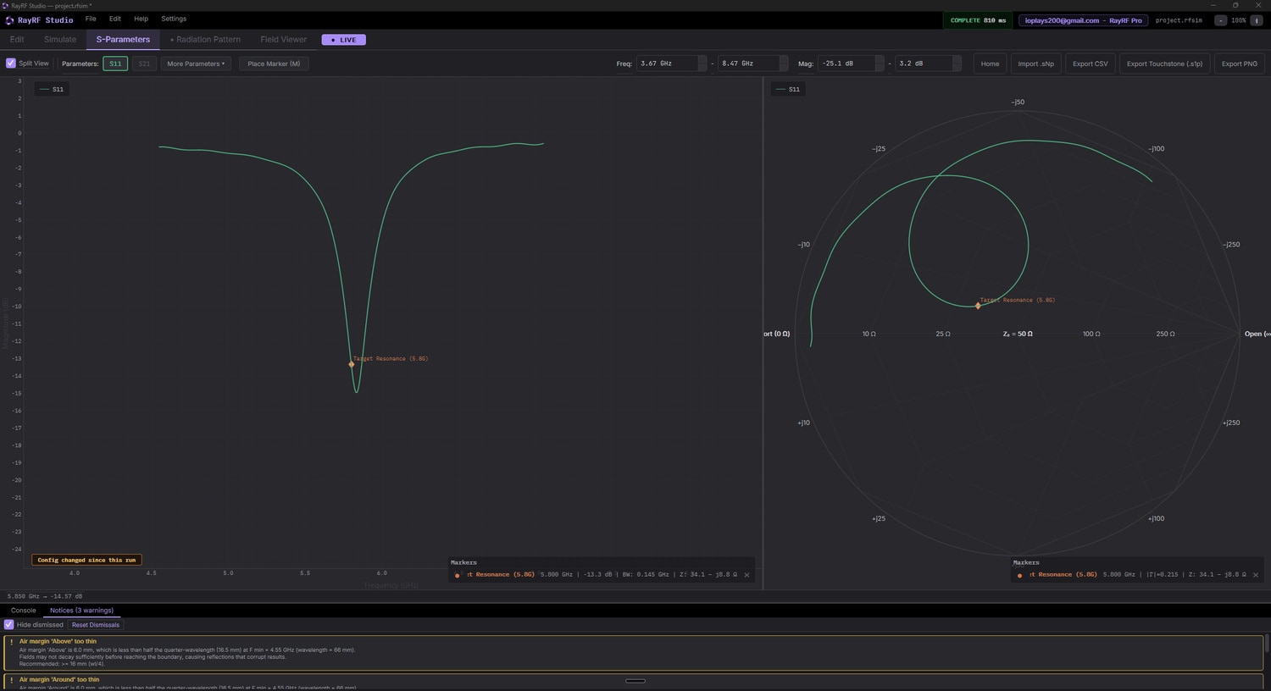Click the S11 legend entry in magnitude plot

click(52, 89)
